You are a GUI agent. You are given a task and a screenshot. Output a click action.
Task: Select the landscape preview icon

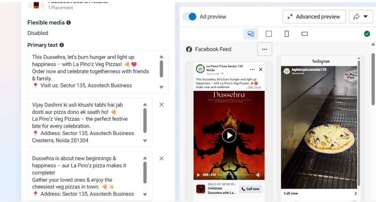coord(304,34)
